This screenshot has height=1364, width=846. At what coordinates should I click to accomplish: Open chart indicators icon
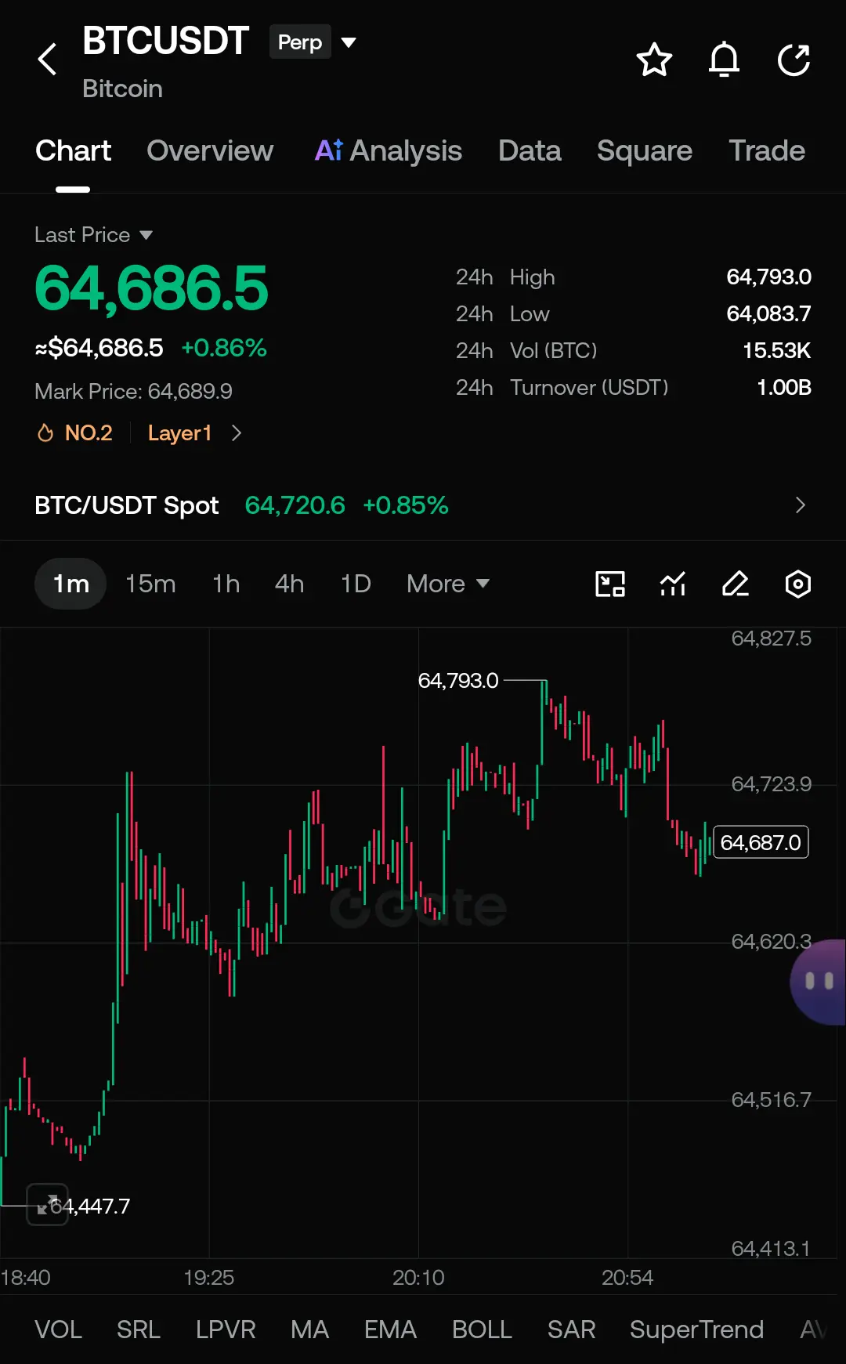(673, 584)
